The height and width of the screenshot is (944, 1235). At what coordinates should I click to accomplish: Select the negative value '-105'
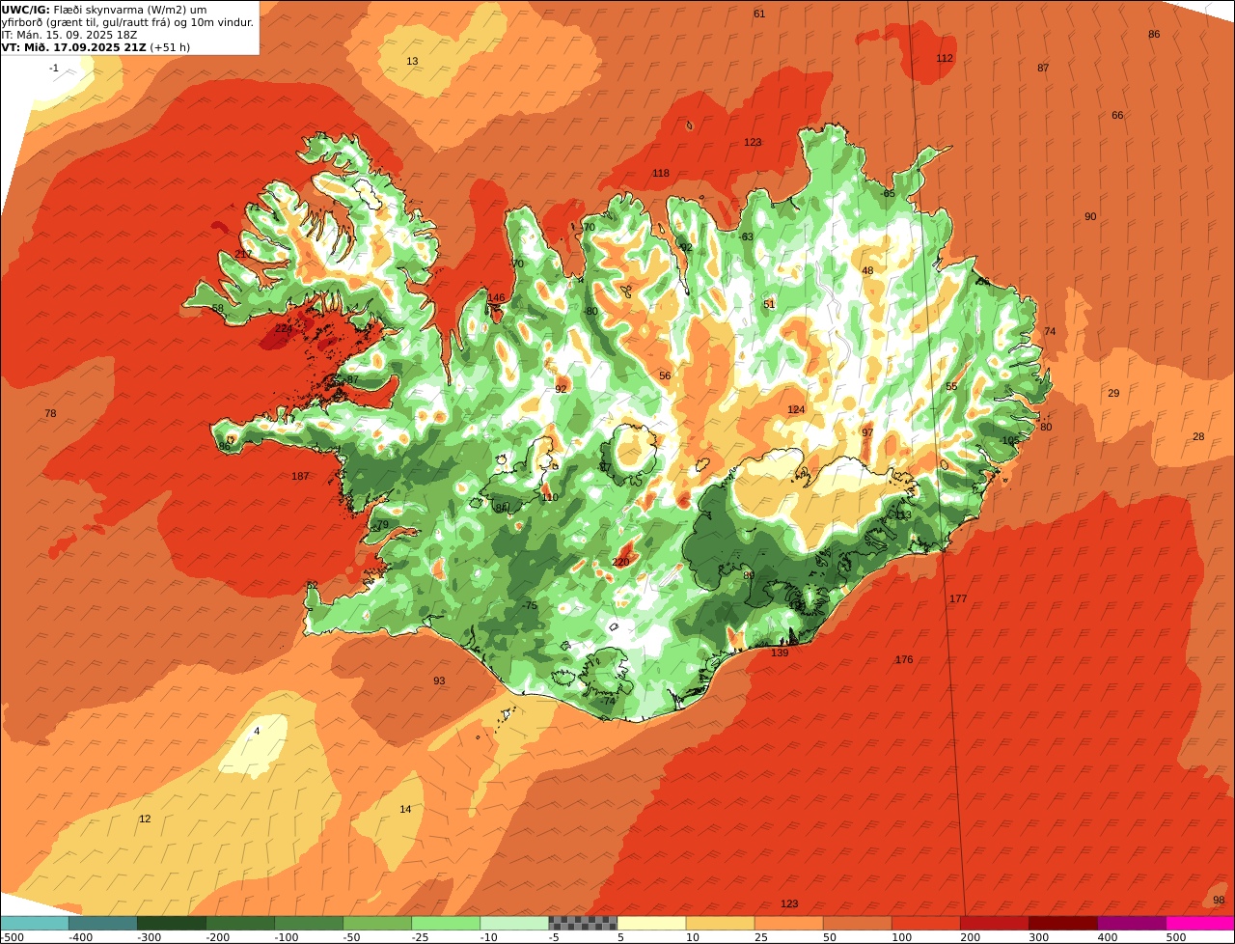tap(1009, 440)
